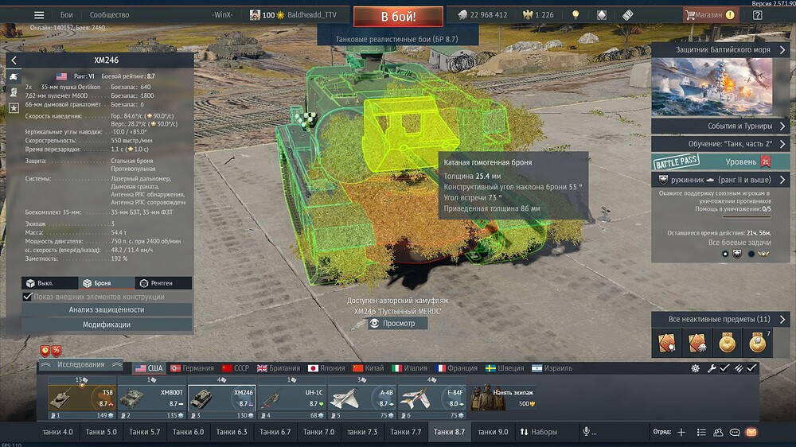Preview camouflage with 'Просмотр' button

(398, 323)
